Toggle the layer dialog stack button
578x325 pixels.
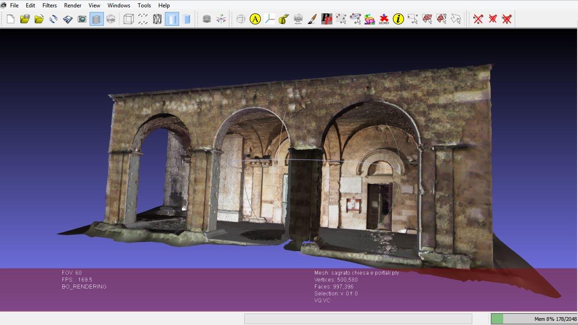(x=96, y=19)
